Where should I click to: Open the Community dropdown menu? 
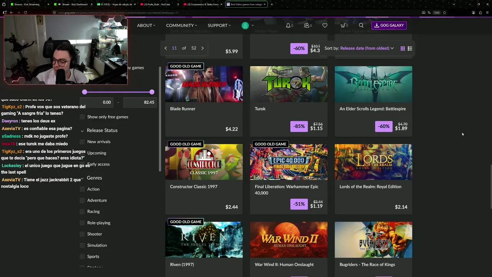click(x=181, y=25)
